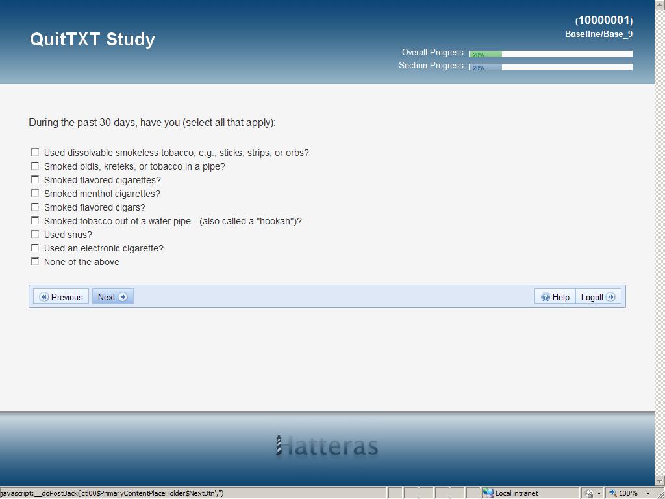Click the Overall Progress bar
Image resolution: width=665 pixels, height=499 pixels.
click(x=551, y=54)
